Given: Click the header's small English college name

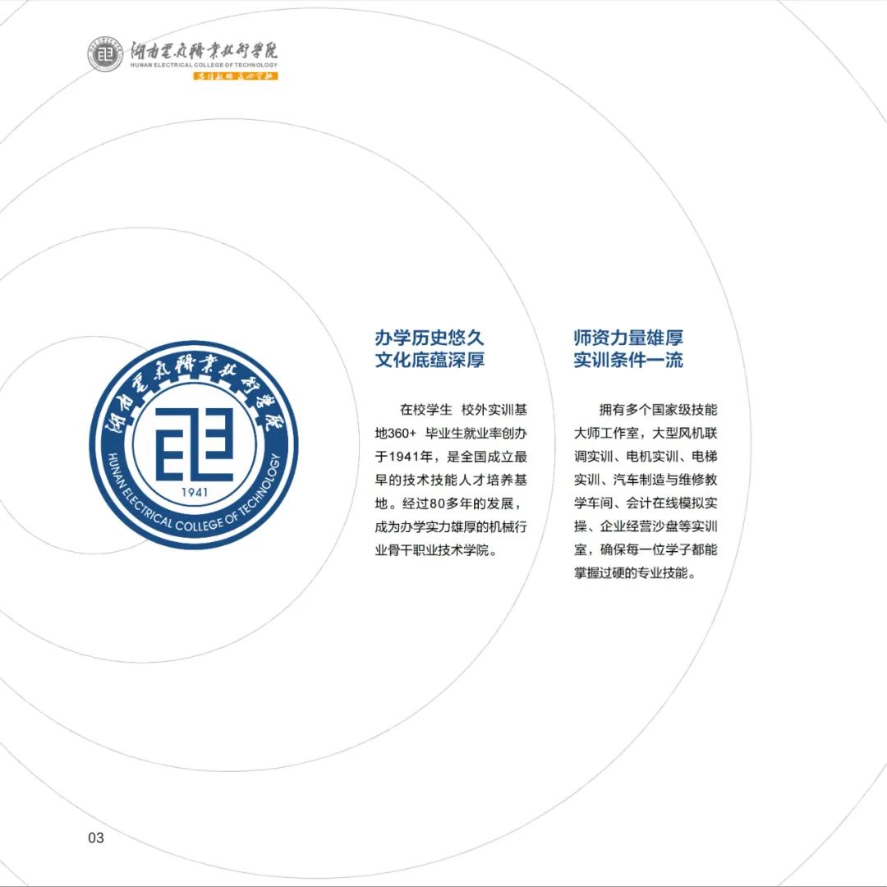Looking at the screenshot, I should click(204, 65).
